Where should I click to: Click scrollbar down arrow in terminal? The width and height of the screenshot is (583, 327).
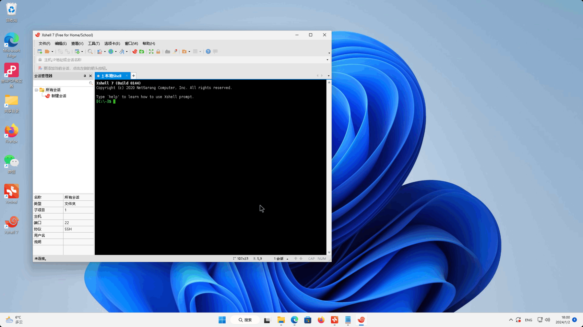coord(329,252)
